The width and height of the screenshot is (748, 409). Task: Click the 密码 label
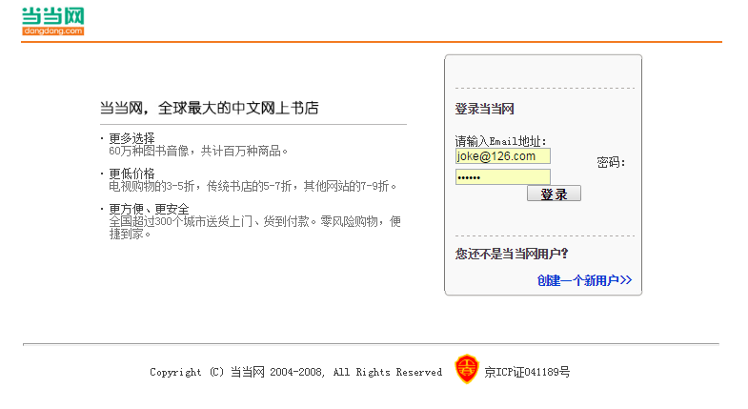pyautogui.click(x=611, y=162)
